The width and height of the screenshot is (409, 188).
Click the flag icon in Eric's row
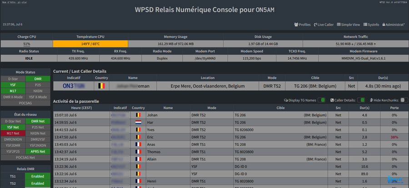[x=138, y=137]
